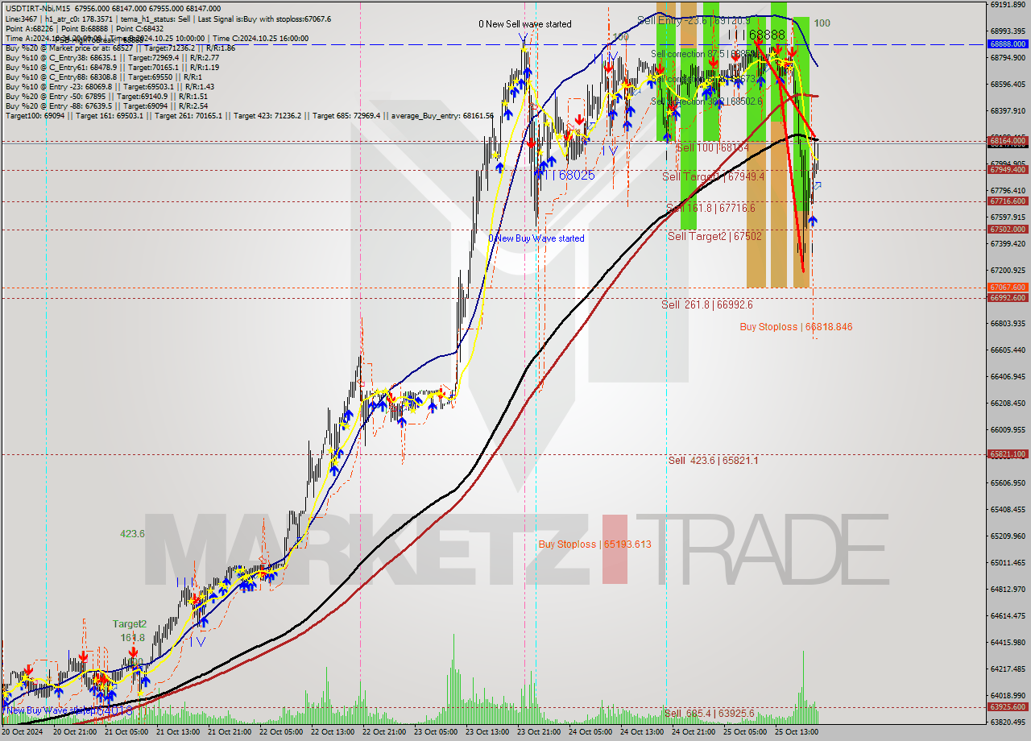This screenshot has height=741, width=1031.
Task: Click the 67949.400 price axis tag
Action: (x=1007, y=170)
